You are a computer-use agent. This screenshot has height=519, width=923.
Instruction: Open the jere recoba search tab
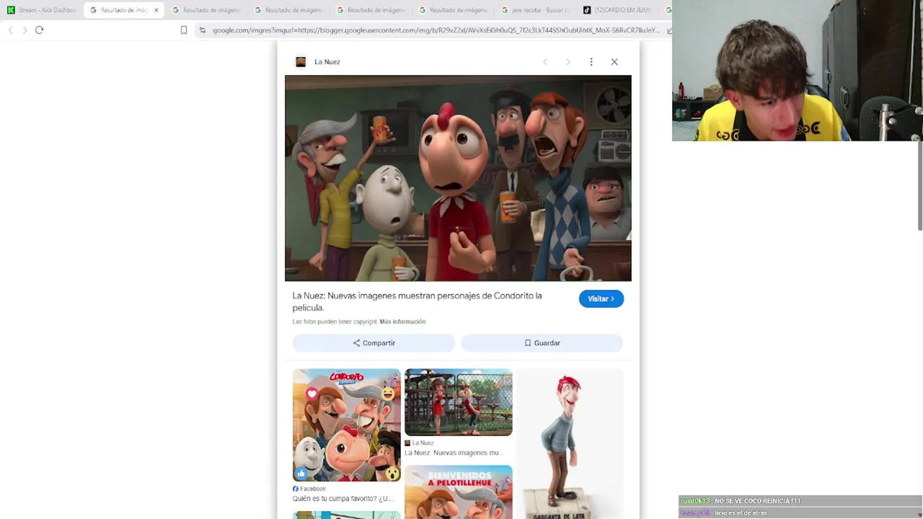tap(535, 10)
